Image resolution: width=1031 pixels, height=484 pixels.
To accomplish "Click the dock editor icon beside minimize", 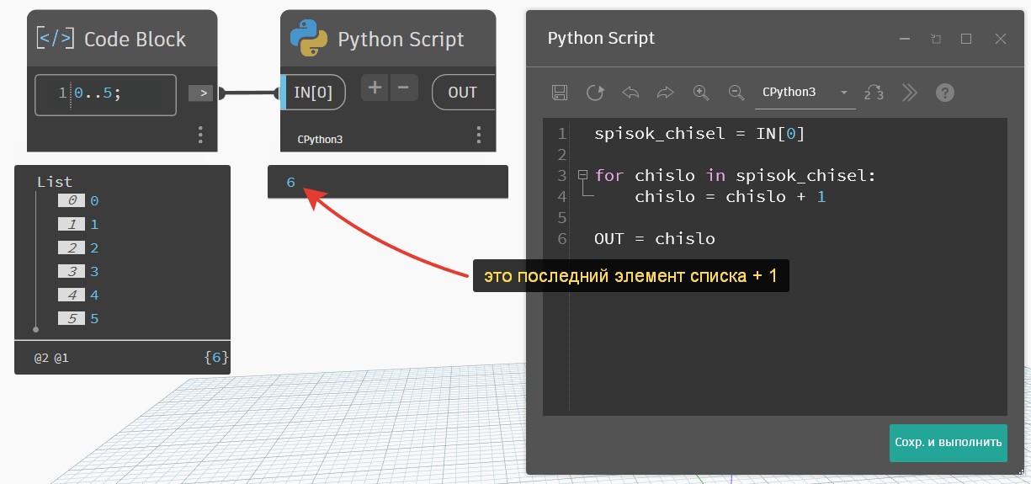I will tap(936, 39).
